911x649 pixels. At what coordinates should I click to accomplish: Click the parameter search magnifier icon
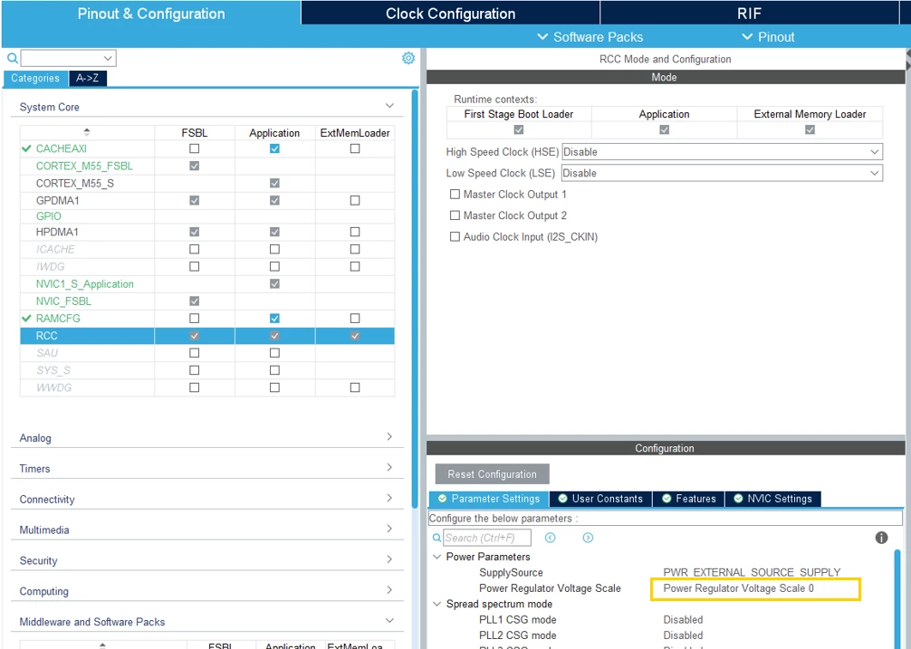tap(436, 539)
